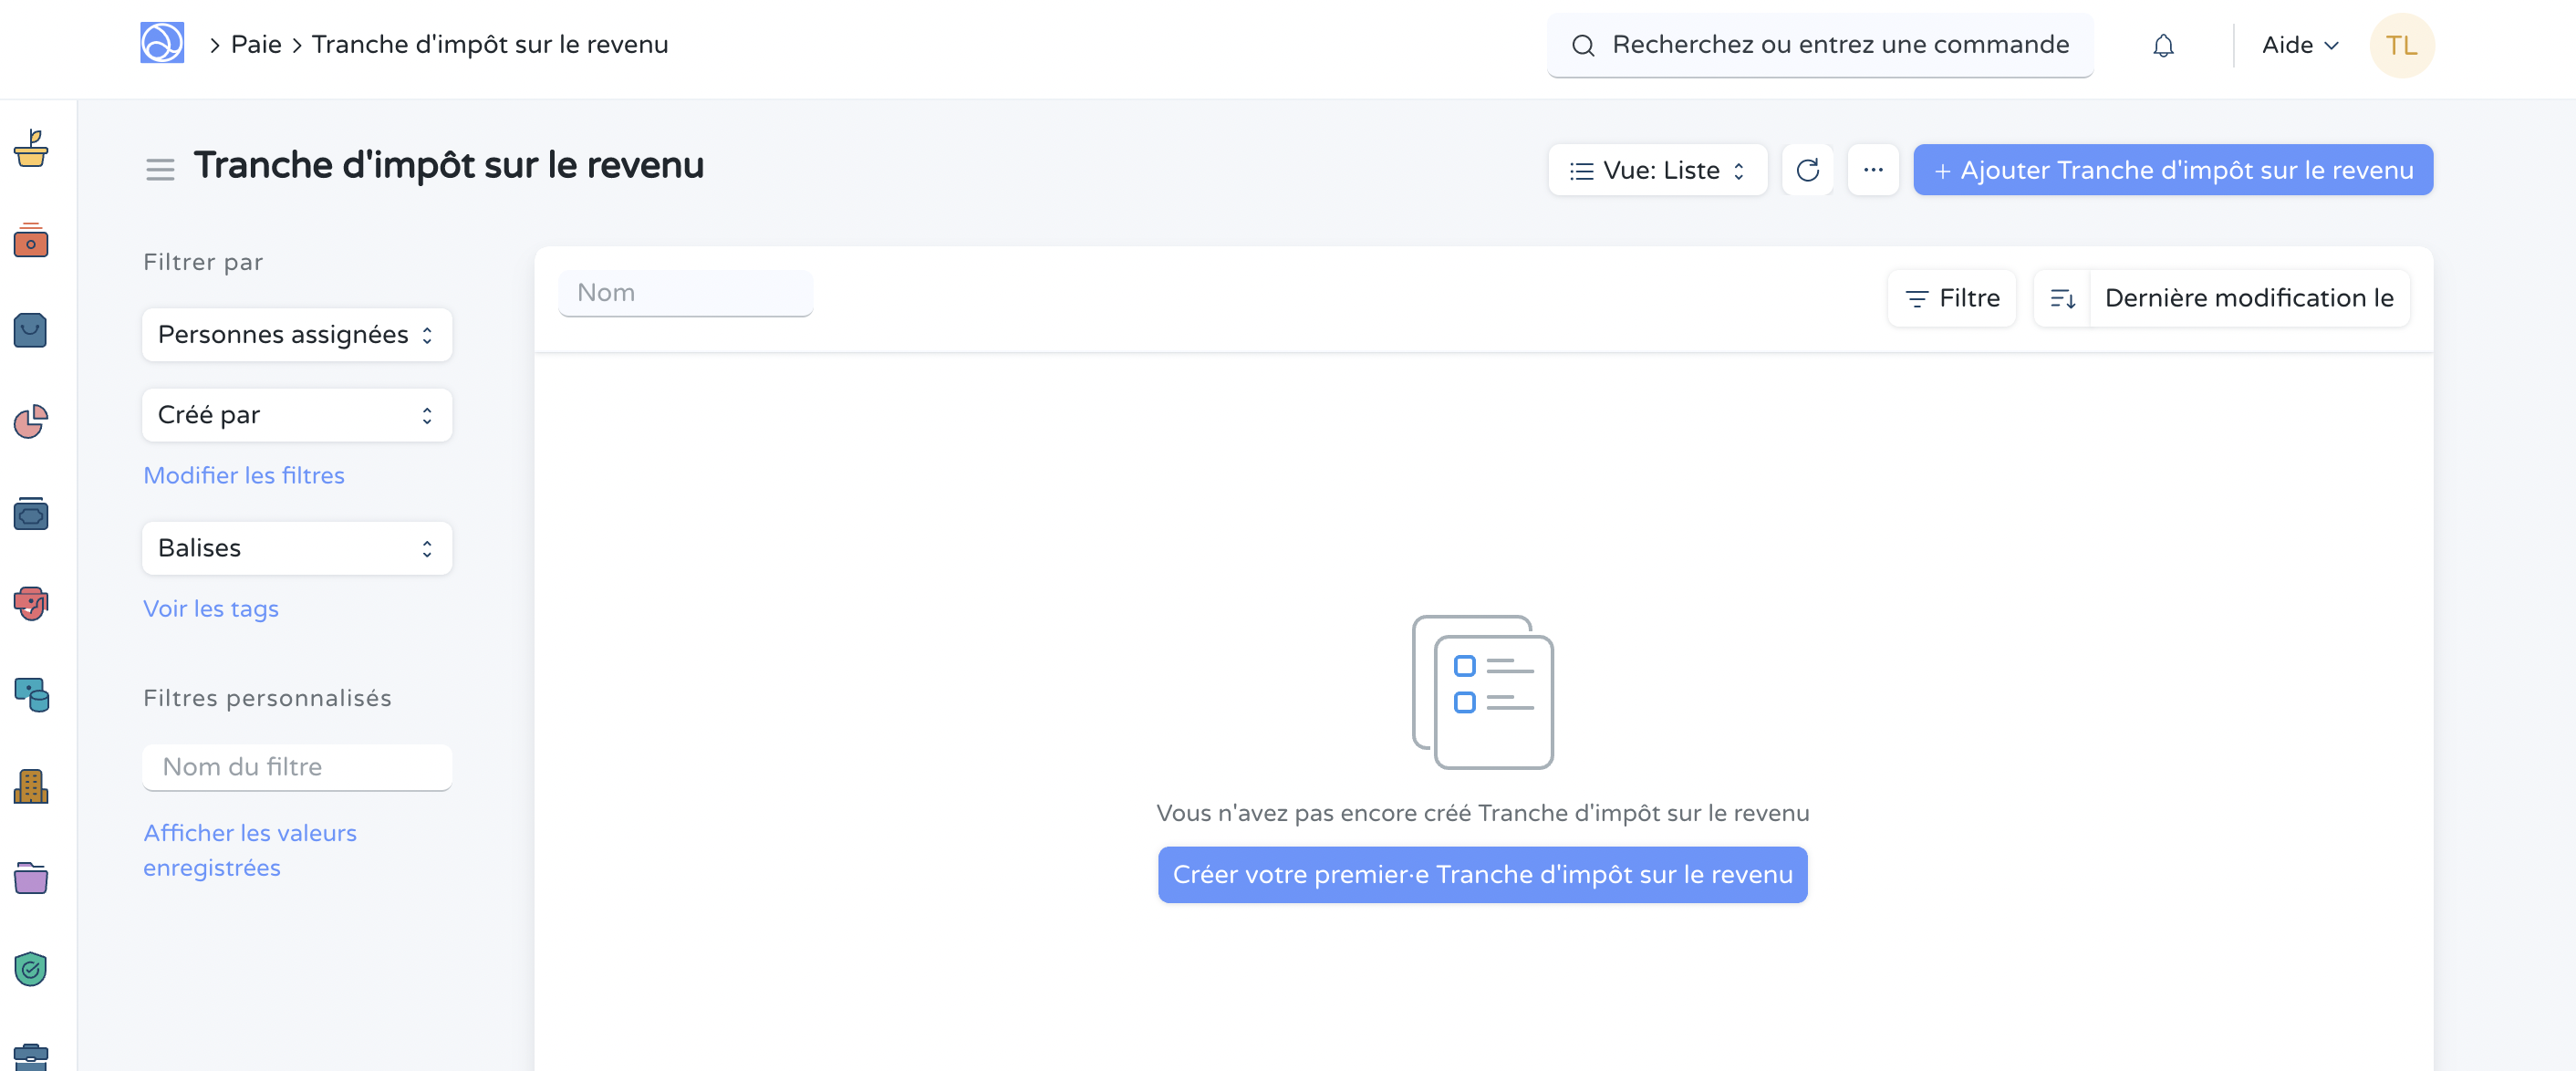Click the Nom filter input field
Image resolution: width=2576 pixels, height=1071 pixels.
point(686,293)
